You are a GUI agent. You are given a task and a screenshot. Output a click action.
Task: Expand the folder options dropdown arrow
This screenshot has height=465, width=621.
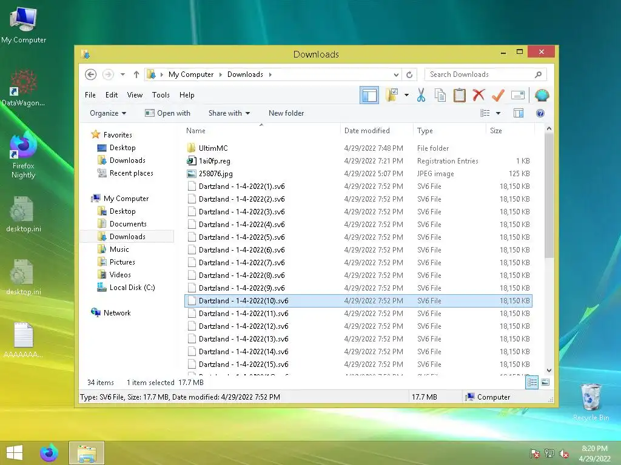406,95
